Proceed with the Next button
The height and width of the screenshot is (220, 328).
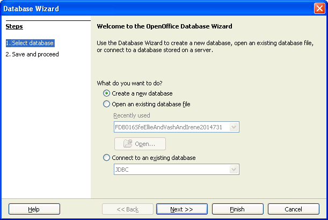182,209
